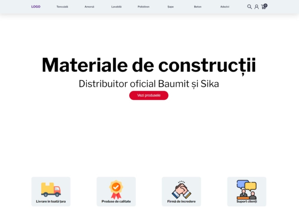
Task: Click the quality award ribbon icon
Action: coord(116,190)
